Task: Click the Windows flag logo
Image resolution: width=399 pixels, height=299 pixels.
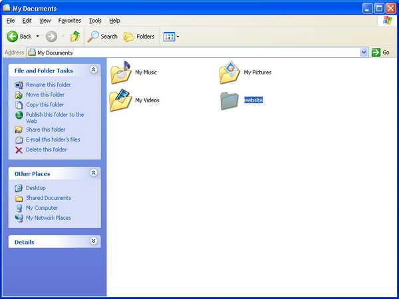Action: [x=387, y=21]
